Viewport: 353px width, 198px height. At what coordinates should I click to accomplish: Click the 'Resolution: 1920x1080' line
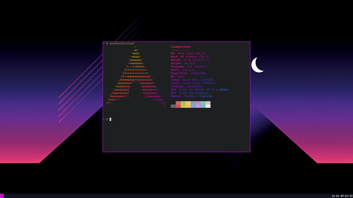point(188,73)
